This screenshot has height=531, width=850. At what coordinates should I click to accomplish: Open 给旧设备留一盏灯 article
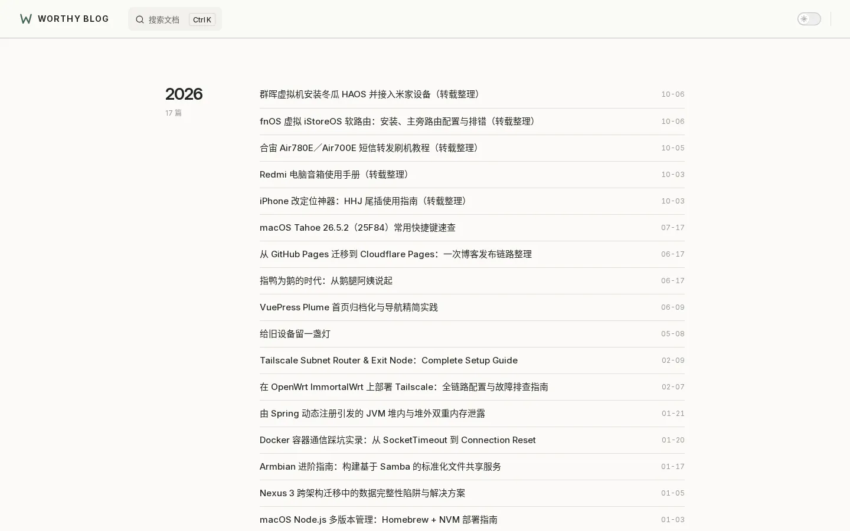[295, 334]
